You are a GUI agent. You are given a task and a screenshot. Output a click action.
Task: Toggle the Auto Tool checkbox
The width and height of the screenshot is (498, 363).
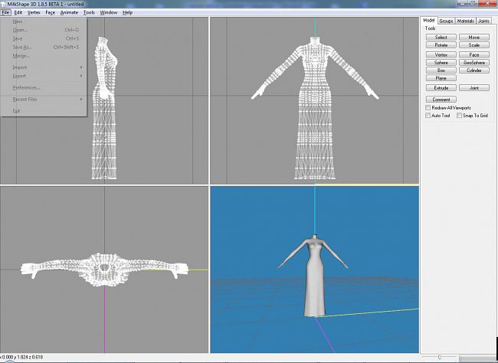(x=428, y=116)
